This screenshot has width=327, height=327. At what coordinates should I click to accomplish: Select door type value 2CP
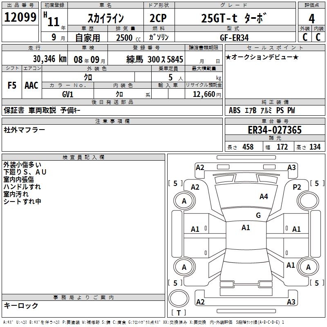158,18
